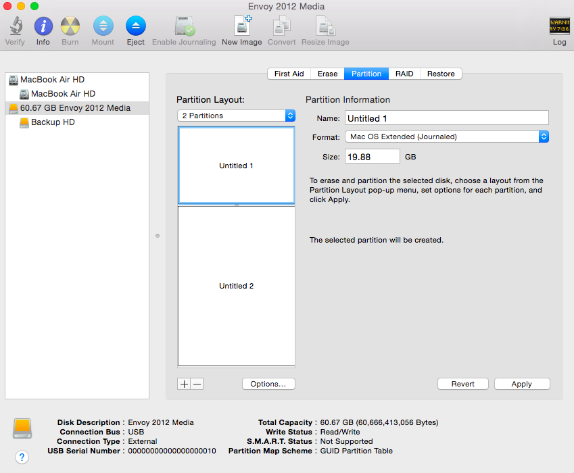This screenshot has height=473, width=574.
Task: Click the Apply button
Action: coord(522,384)
